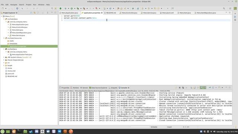
Task: Expand the target folder node
Action: pyautogui.click(x=4, y=66)
